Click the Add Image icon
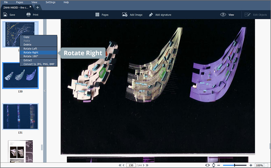Viewport: 271px width, 168px height. 124,15
